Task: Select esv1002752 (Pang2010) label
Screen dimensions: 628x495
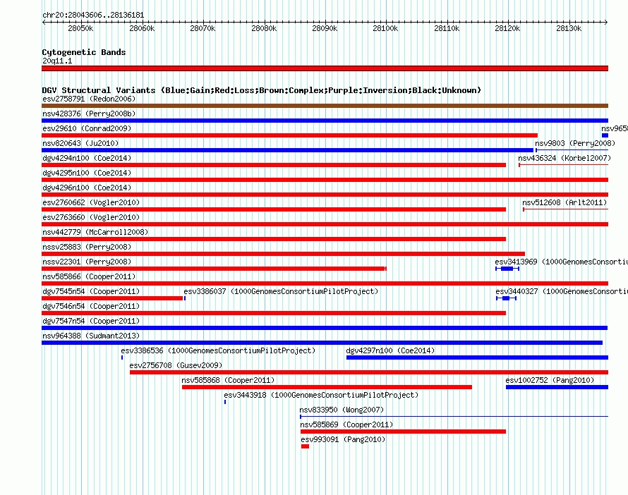Action: (550, 380)
